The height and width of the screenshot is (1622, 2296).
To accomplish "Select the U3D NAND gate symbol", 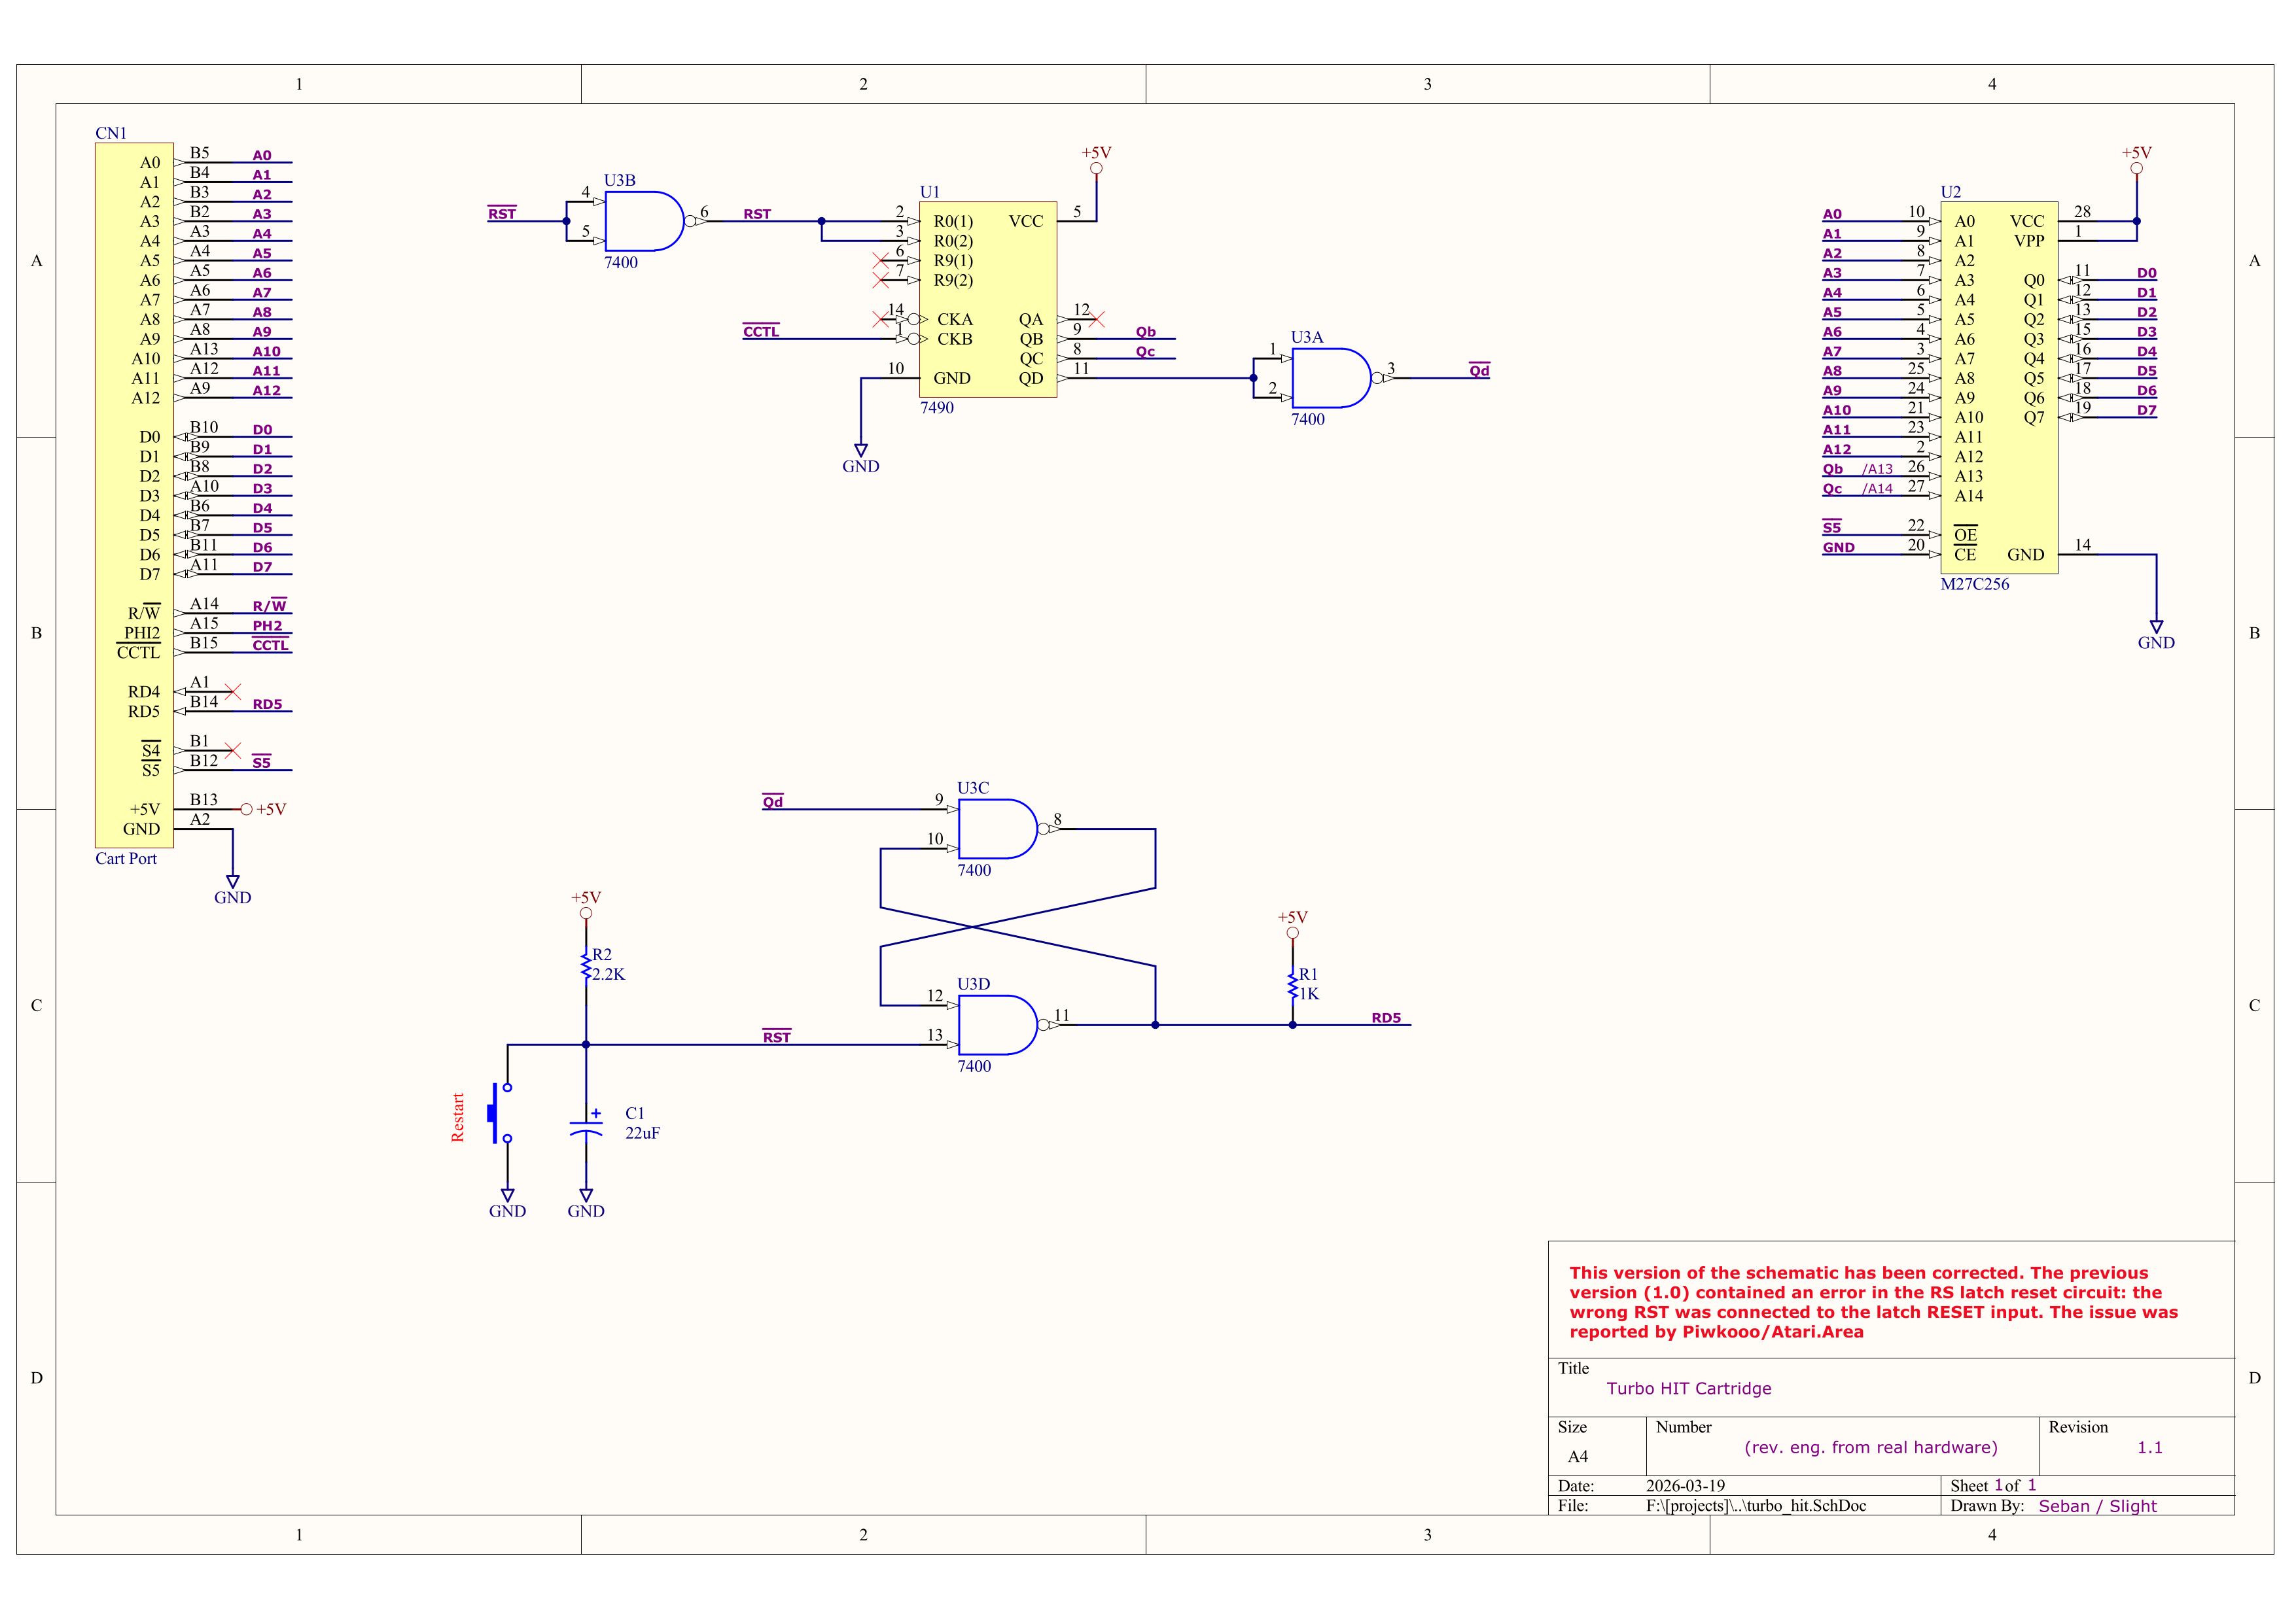I will [x=995, y=1024].
